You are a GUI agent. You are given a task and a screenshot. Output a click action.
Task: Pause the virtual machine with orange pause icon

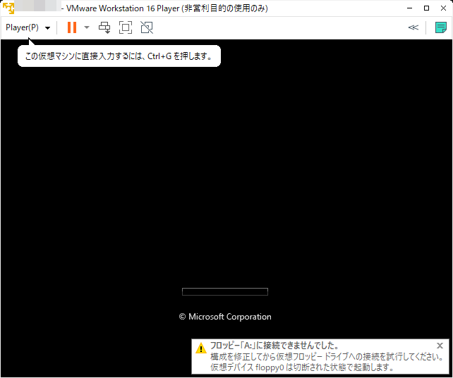(x=72, y=27)
